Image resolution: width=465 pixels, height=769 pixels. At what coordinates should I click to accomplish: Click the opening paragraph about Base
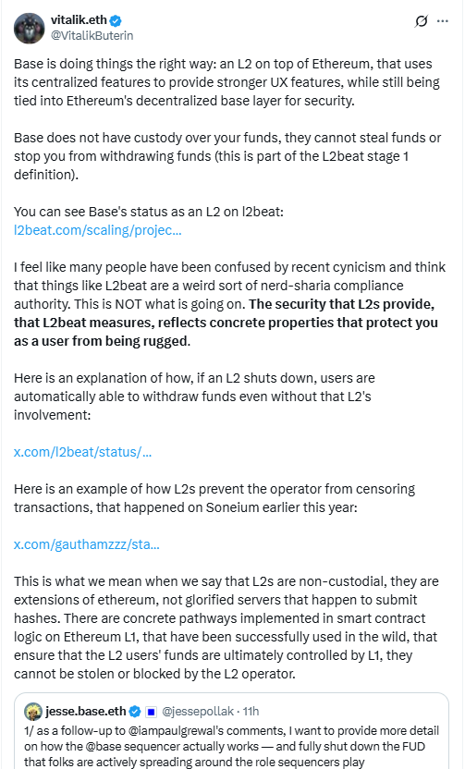[226, 82]
